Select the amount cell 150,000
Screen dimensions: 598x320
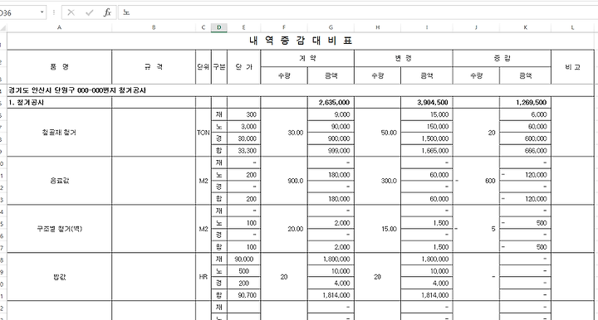click(426, 126)
